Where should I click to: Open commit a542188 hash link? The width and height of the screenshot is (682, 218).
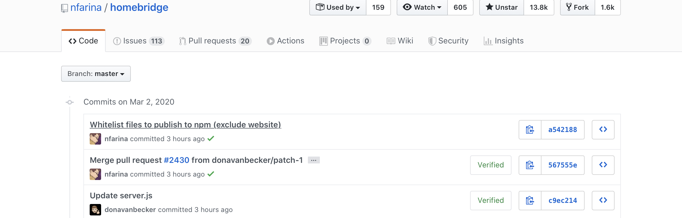coord(562,130)
